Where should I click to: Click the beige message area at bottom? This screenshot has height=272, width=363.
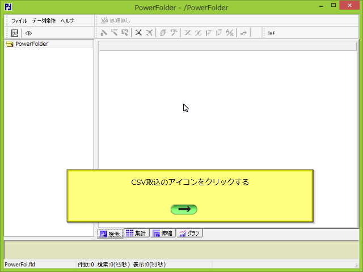pos(181,250)
